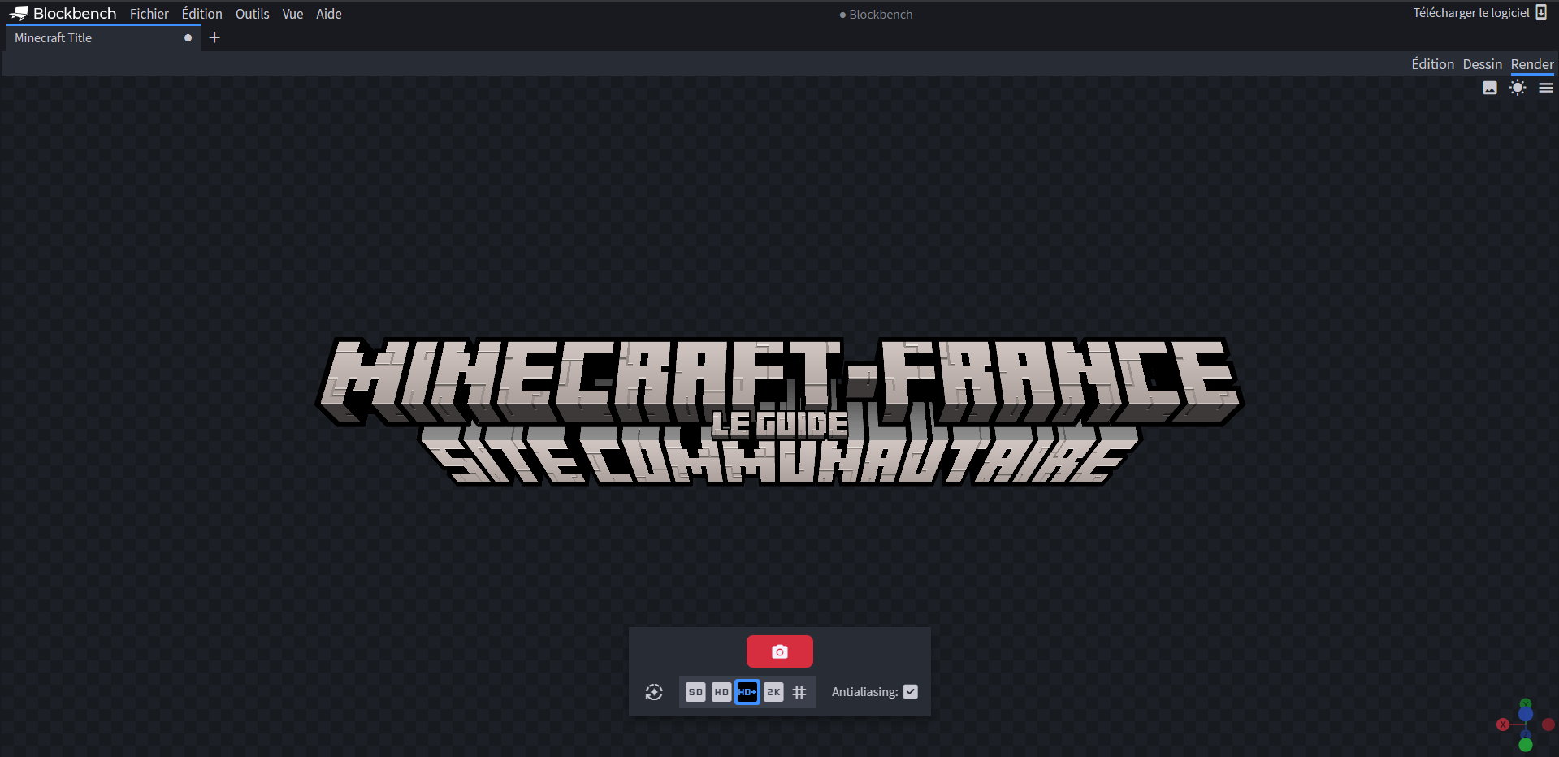Click the rotating sparkle reset icon
The height and width of the screenshot is (757, 1559).
point(654,692)
